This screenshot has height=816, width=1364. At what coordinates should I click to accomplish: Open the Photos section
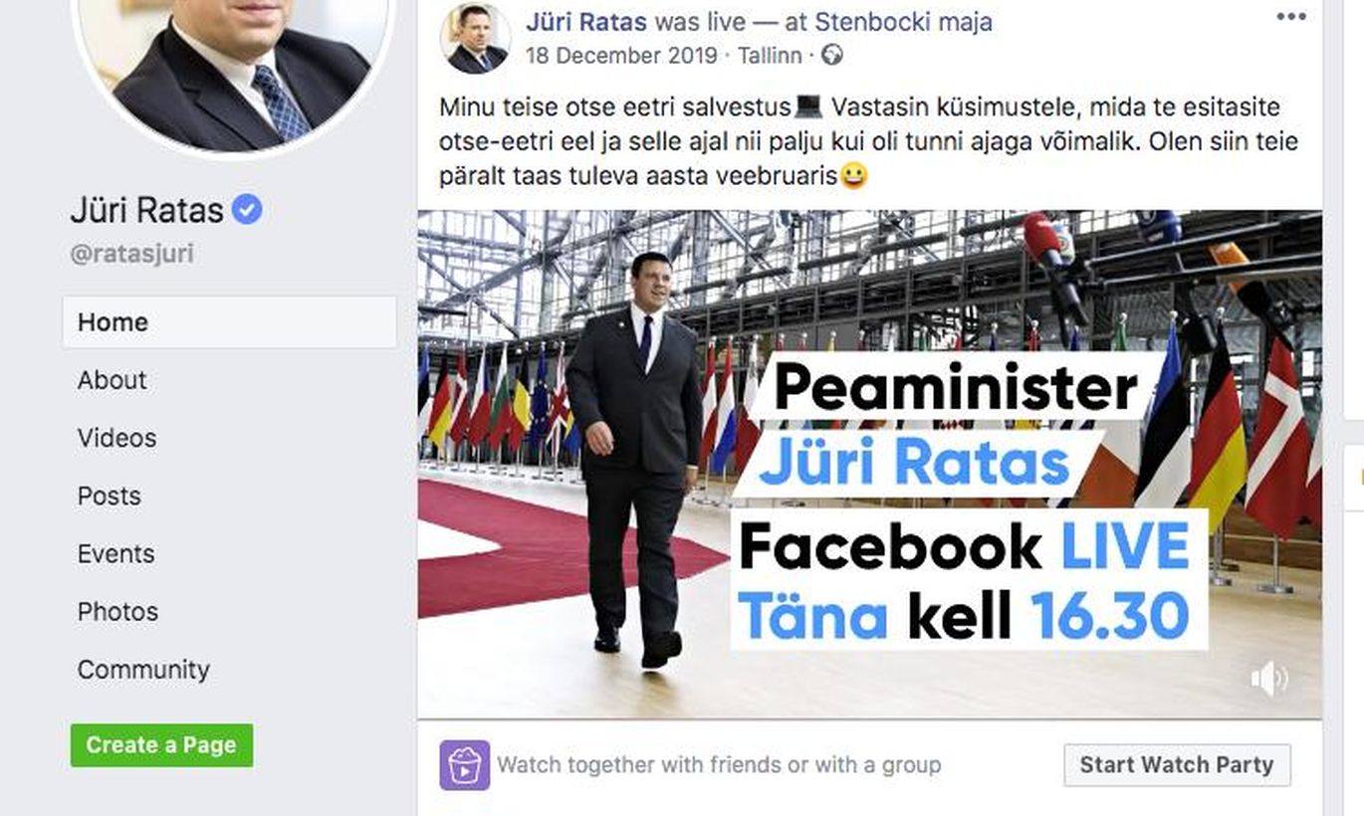pos(117,611)
